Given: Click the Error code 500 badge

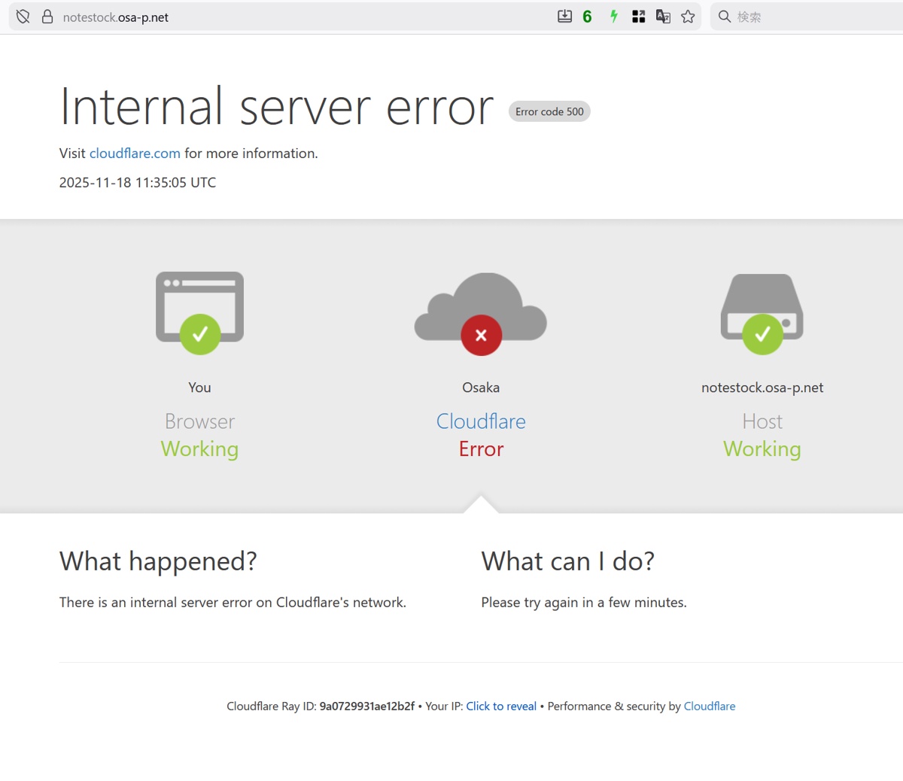Looking at the screenshot, I should (549, 111).
